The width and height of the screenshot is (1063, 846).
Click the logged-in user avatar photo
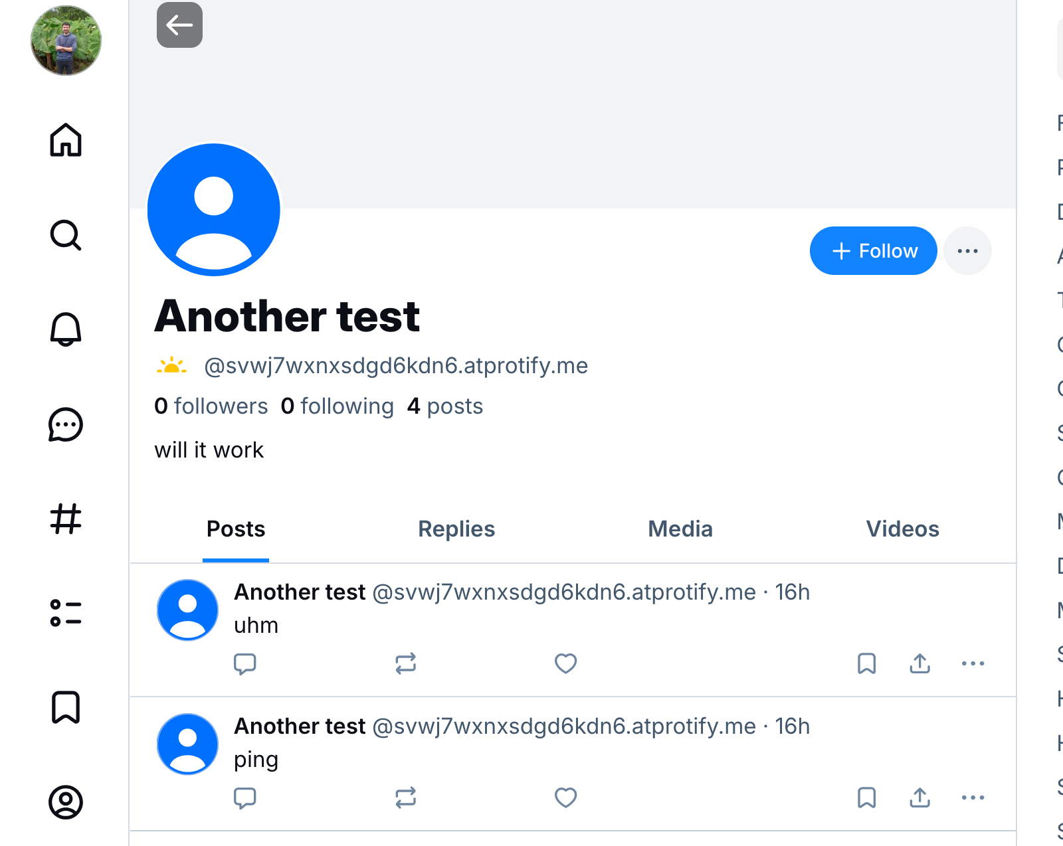click(x=66, y=41)
